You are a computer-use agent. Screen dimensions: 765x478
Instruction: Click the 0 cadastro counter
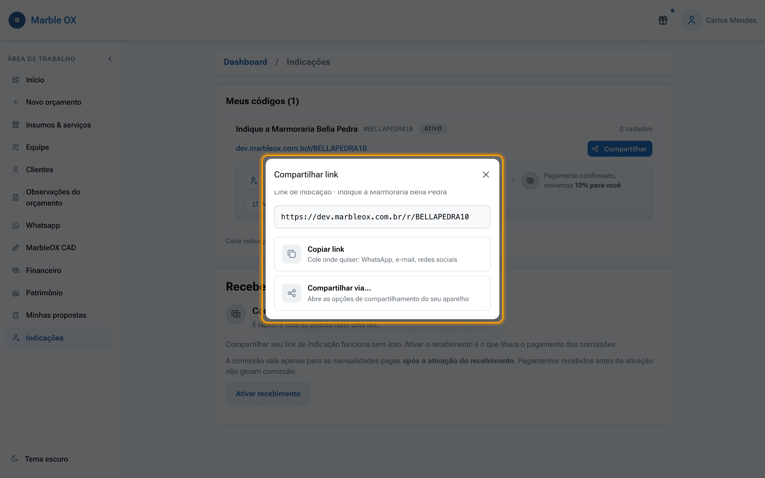tap(636, 129)
